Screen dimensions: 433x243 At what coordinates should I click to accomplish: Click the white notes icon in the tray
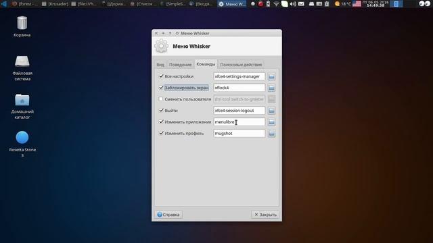284,4
